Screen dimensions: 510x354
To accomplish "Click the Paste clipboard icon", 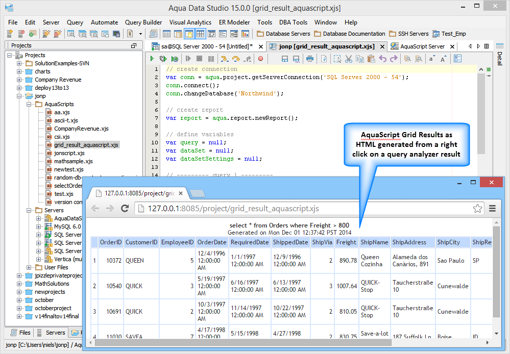I will tap(371, 59).
